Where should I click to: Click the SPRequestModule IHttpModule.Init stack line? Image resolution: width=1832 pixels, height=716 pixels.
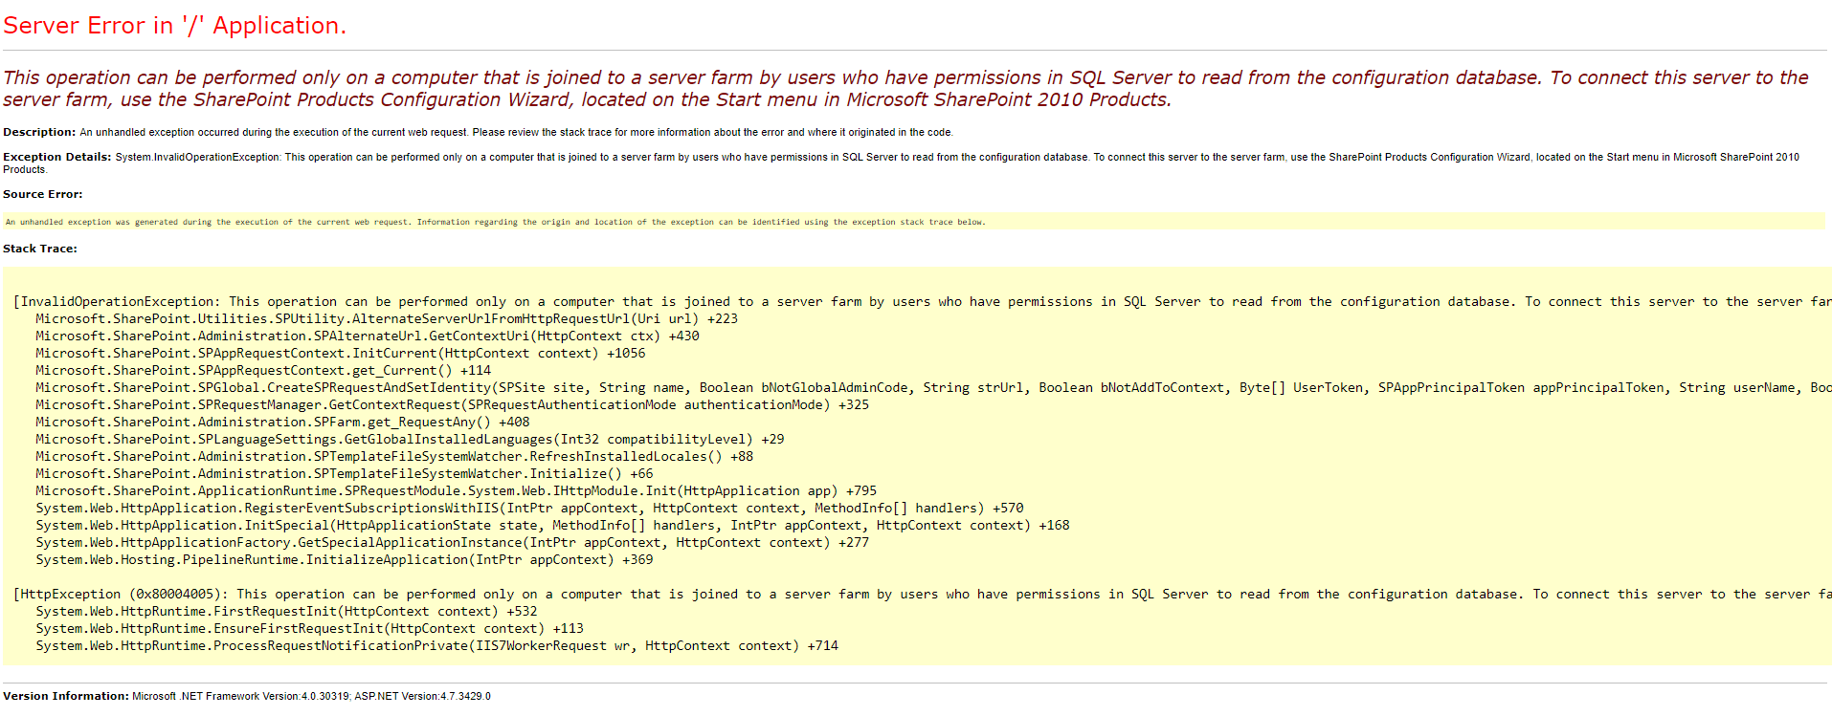(x=457, y=490)
